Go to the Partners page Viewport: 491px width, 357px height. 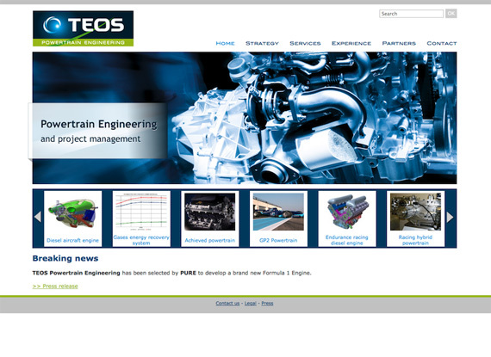coord(399,43)
